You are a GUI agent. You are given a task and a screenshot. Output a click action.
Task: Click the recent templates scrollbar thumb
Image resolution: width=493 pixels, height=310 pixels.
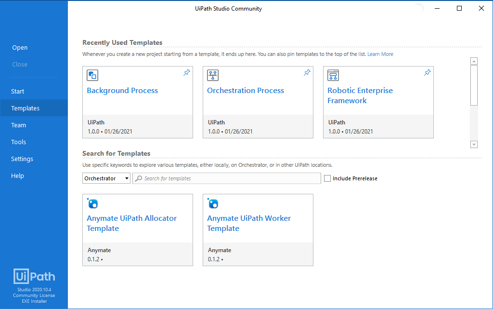pyautogui.click(x=474, y=85)
